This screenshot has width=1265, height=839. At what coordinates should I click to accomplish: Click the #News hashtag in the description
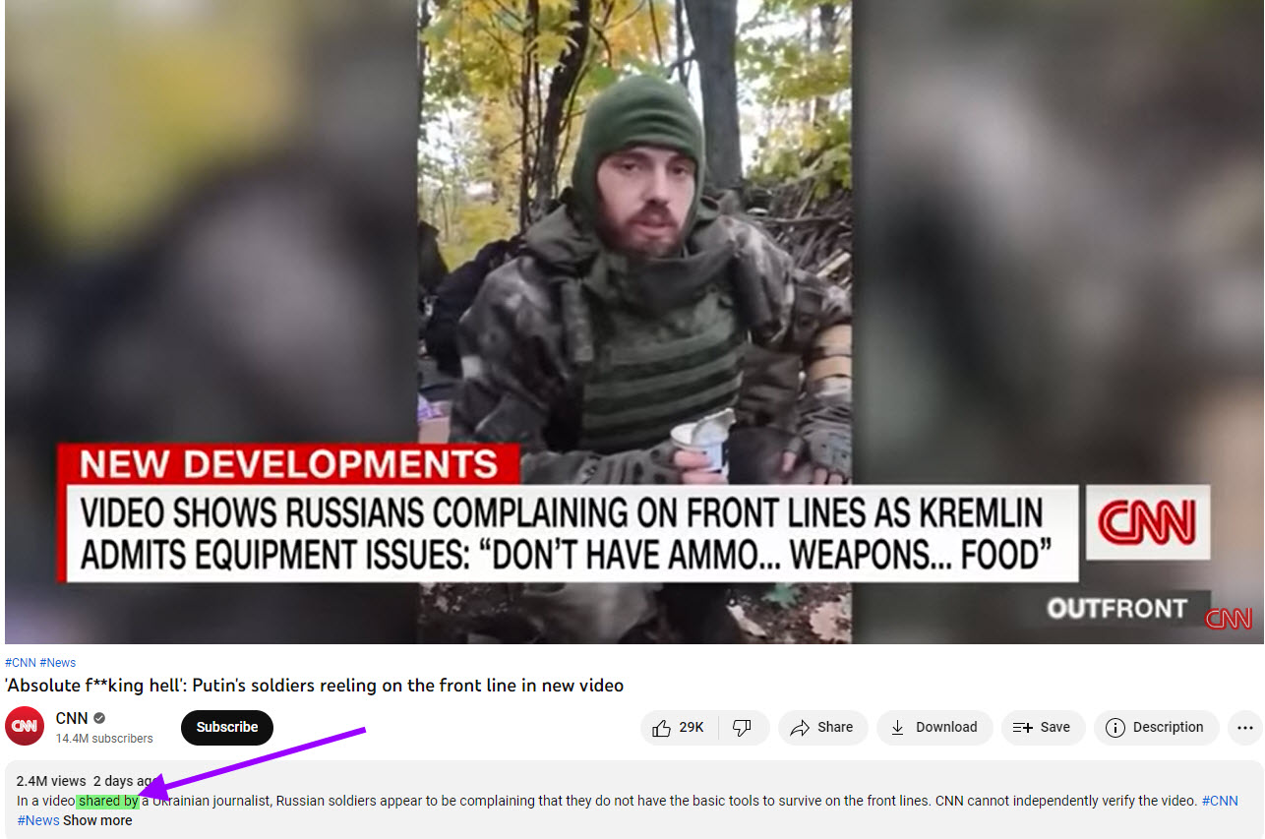(x=38, y=820)
